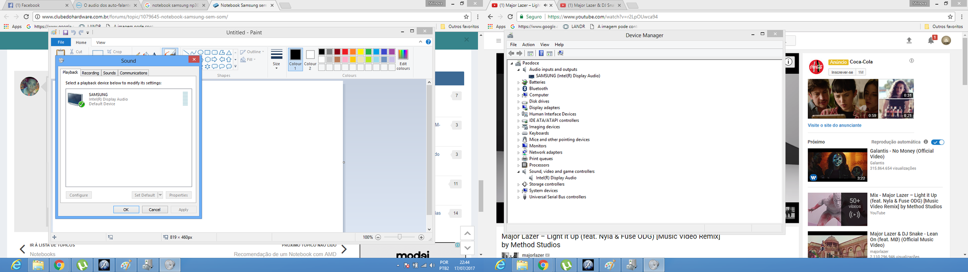Click the YouTube upload arrow icon
Viewport: 968px width, 272px height.
click(x=909, y=41)
